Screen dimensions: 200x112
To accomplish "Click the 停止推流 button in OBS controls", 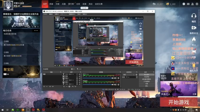I will [x=146, y=75].
